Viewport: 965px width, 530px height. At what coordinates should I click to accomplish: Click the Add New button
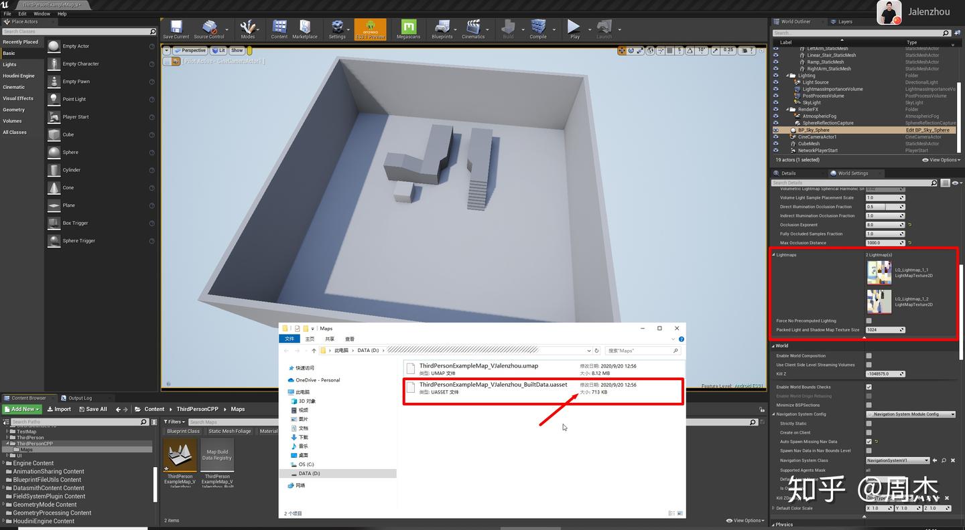pos(22,409)
